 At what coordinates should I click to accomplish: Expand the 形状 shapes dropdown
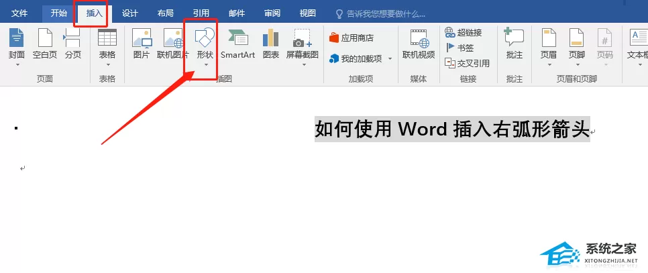coord(205,64)
